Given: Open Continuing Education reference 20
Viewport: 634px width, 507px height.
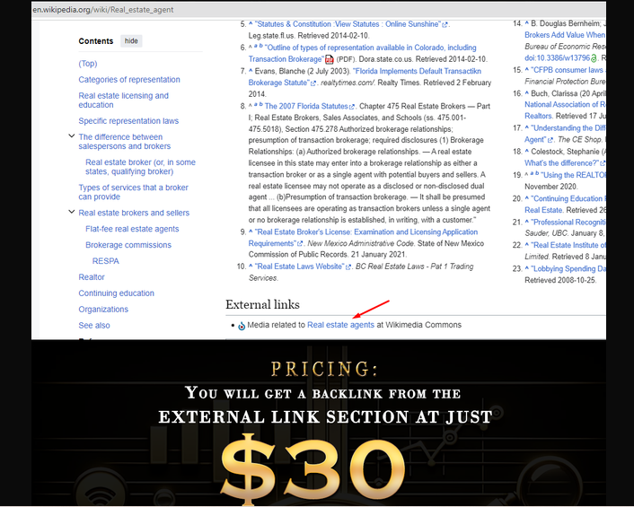Looking at the screenshot, I should pos(565,205).
